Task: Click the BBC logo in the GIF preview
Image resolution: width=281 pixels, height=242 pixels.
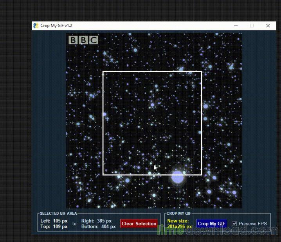Action: coord(83,40)
